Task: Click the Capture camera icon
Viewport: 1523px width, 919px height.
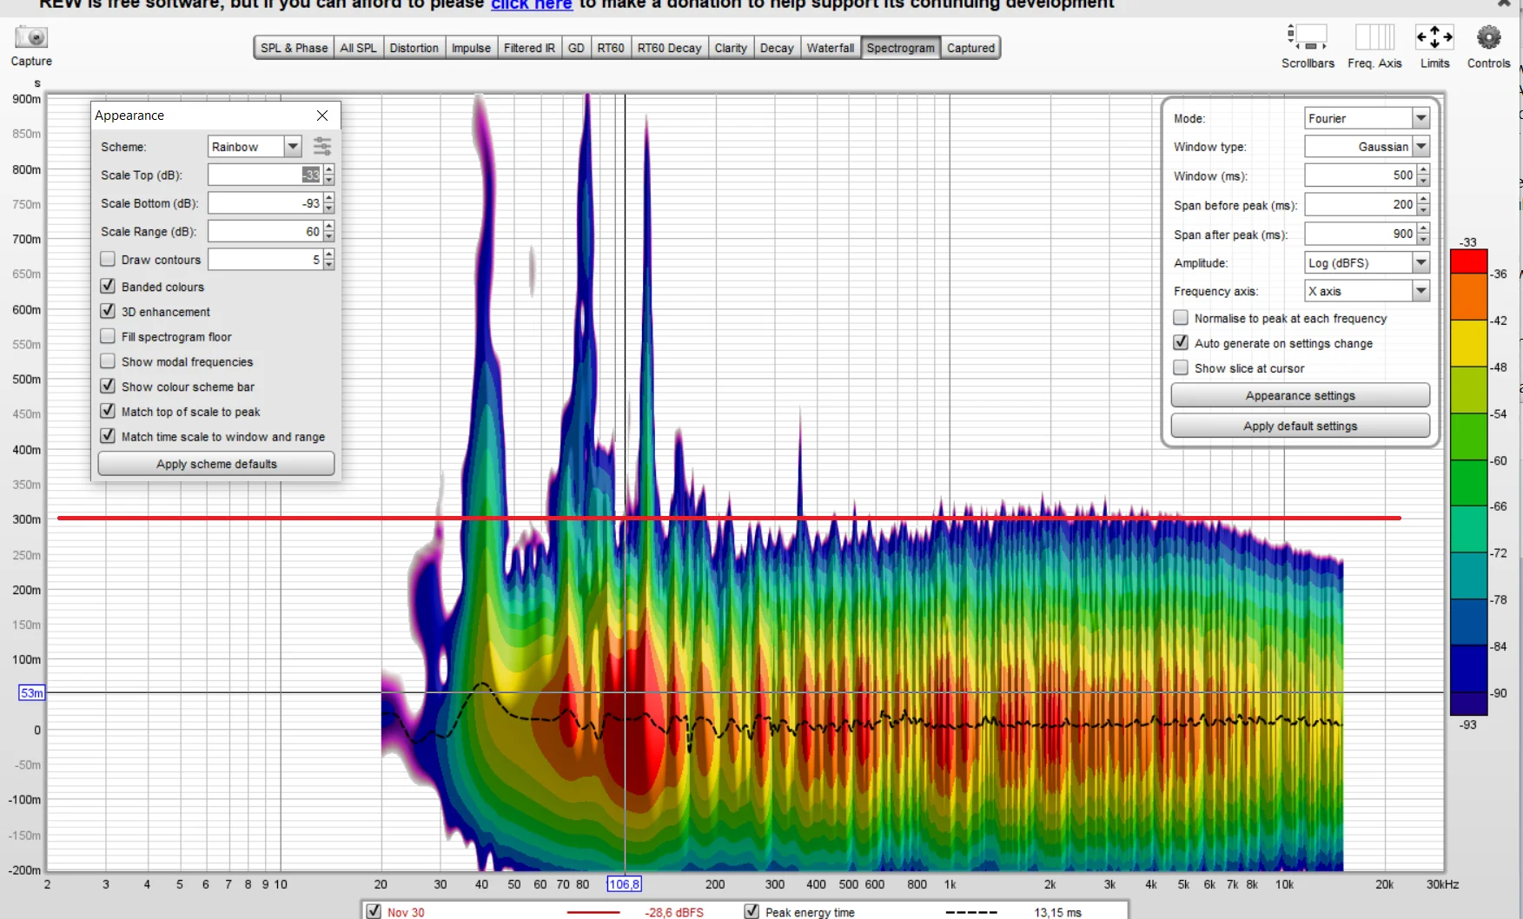Action: point(31,37)
